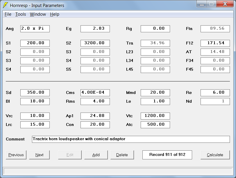Select the Cms field with 4.00E-04
Screen dimensions: 236x178
point(95,93)
